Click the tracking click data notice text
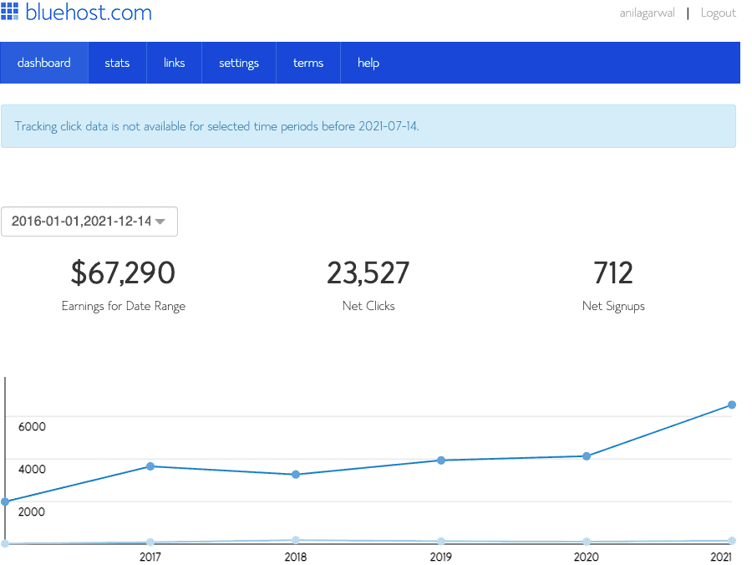Viewport: 752px width, 565px height. point(216,126)
